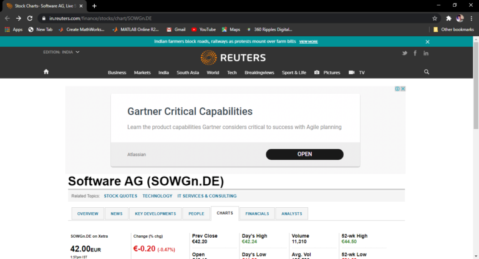Image resolution: width=479 pixels, height=259 pixels.
Task: Open the browser extensions puzzle icon
Action: tap(448, 18)
